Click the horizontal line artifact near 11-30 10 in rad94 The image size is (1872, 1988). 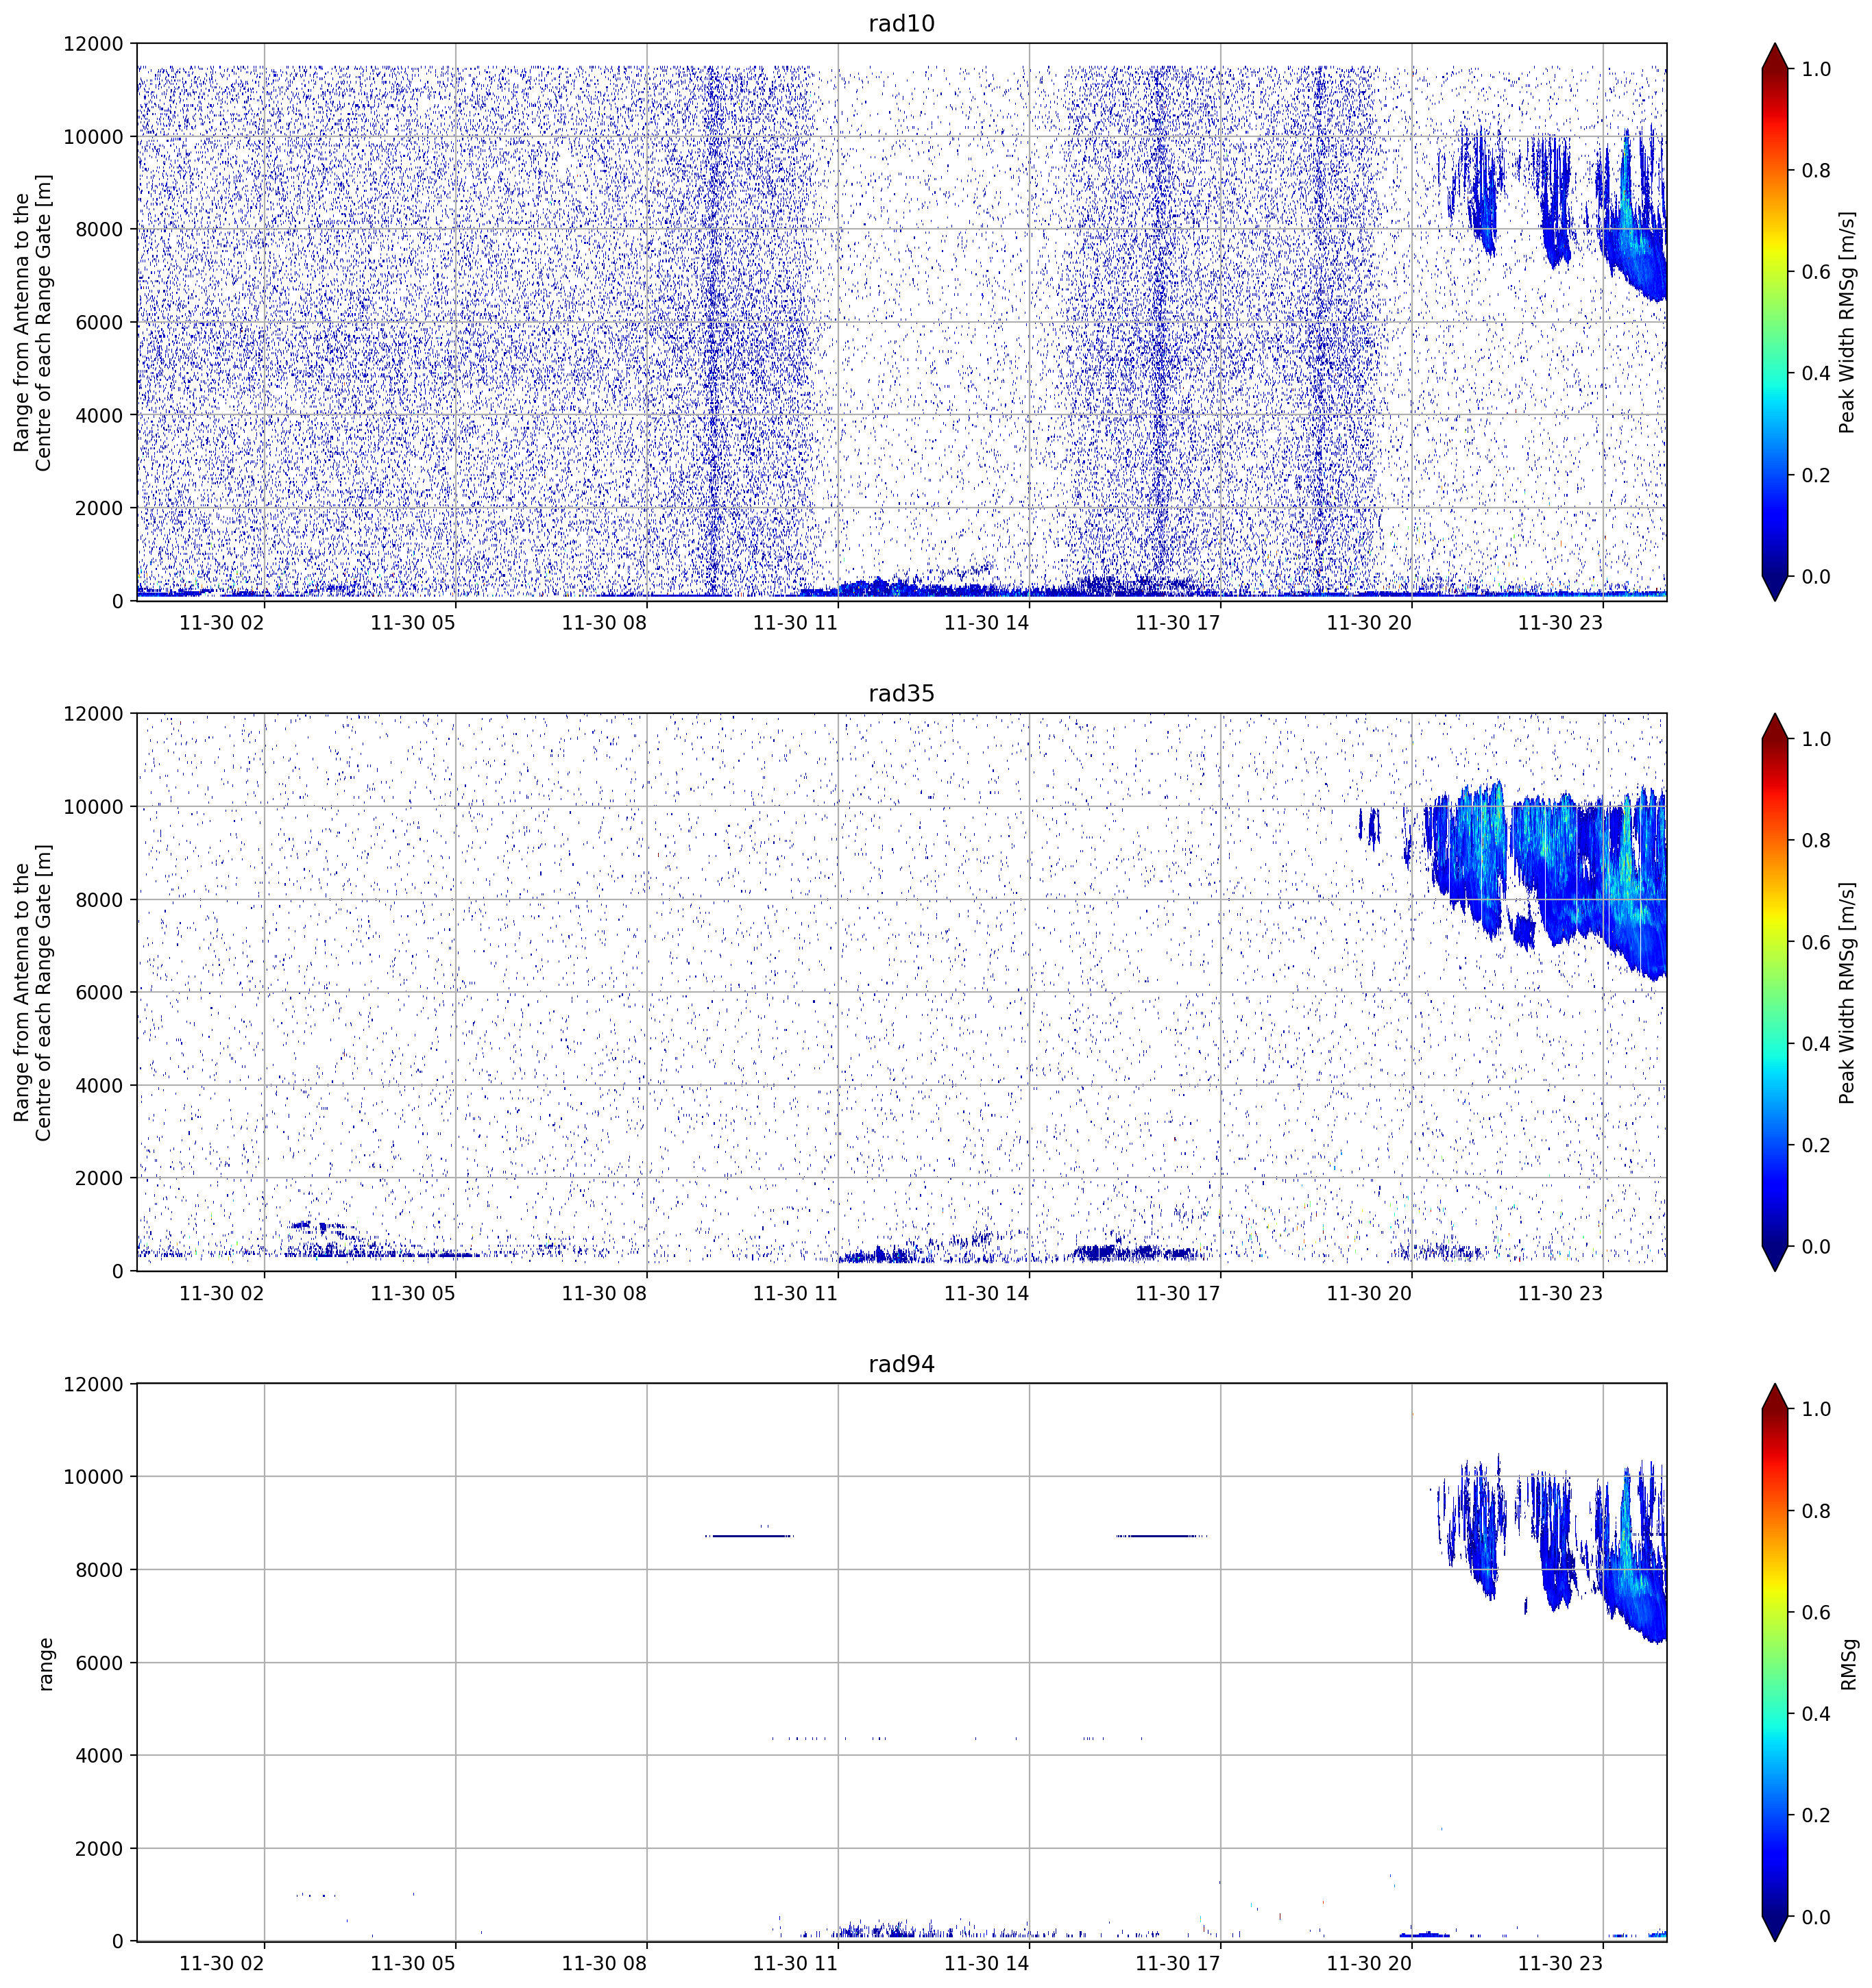click(749, 1536)
